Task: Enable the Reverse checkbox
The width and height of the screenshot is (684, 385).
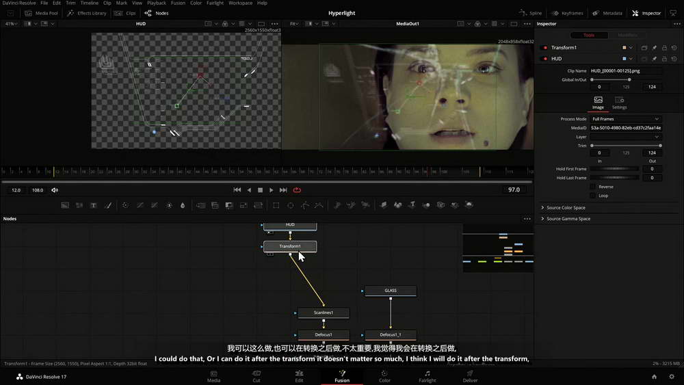Action: click(x=592, y=187)
